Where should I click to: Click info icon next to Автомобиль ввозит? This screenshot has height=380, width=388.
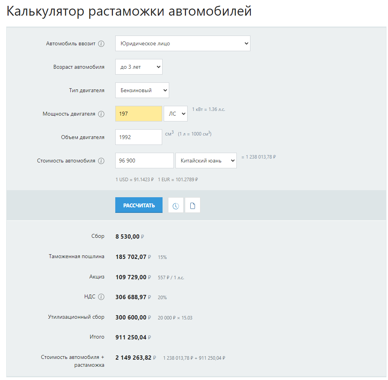coord(101,44)
